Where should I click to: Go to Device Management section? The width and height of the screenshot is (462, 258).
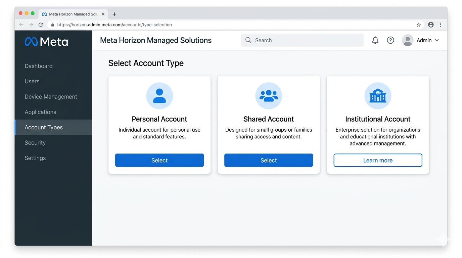coord(51,97)
